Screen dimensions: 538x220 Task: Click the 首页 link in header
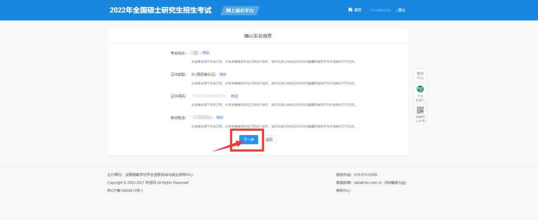point(358,10)
